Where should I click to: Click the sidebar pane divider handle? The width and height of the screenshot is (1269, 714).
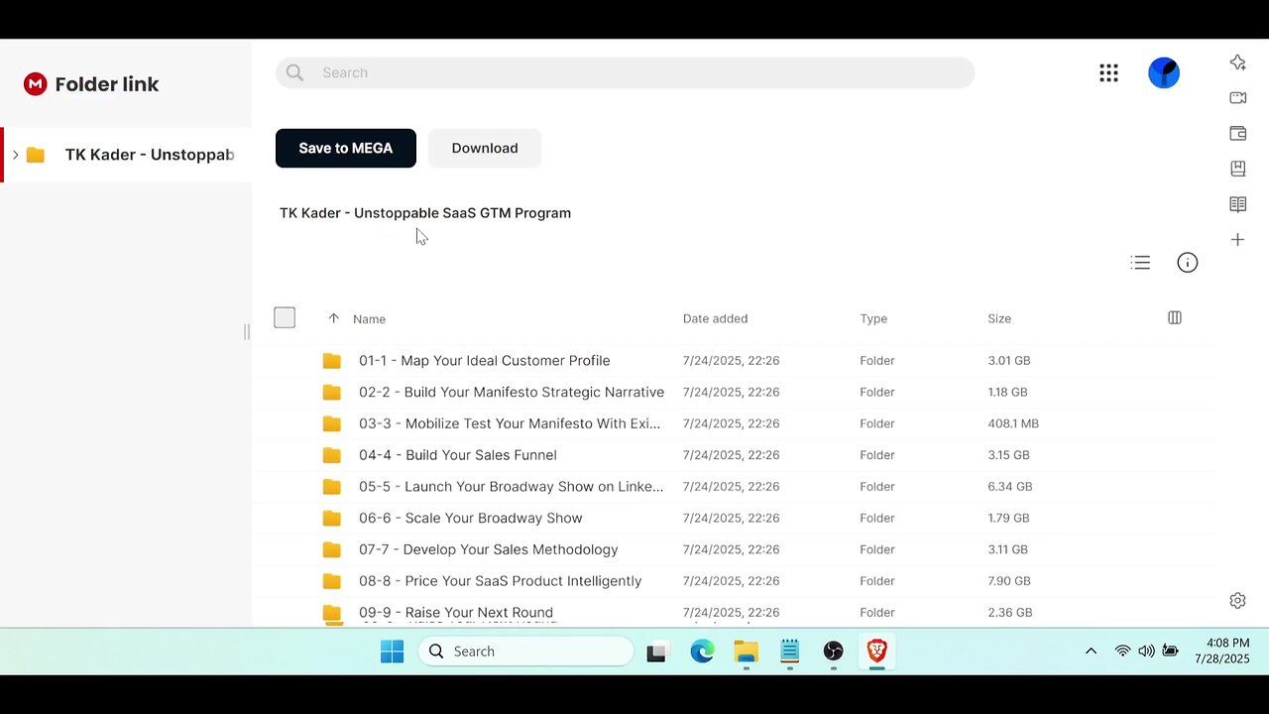click(x=247, y=332)
